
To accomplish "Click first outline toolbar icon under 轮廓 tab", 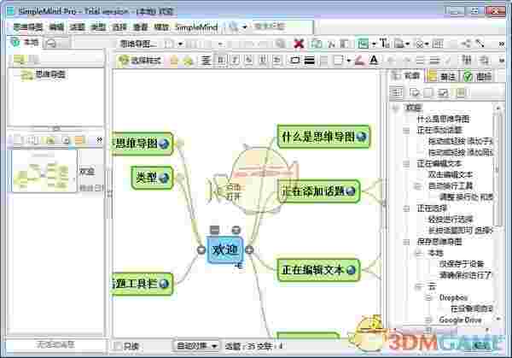I will [x=396, y=92].
